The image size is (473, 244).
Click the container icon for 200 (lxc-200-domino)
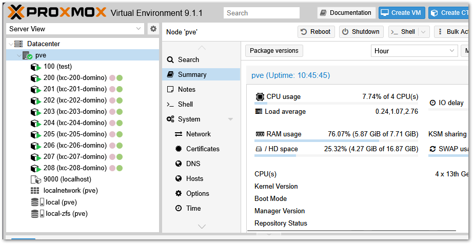35,78
